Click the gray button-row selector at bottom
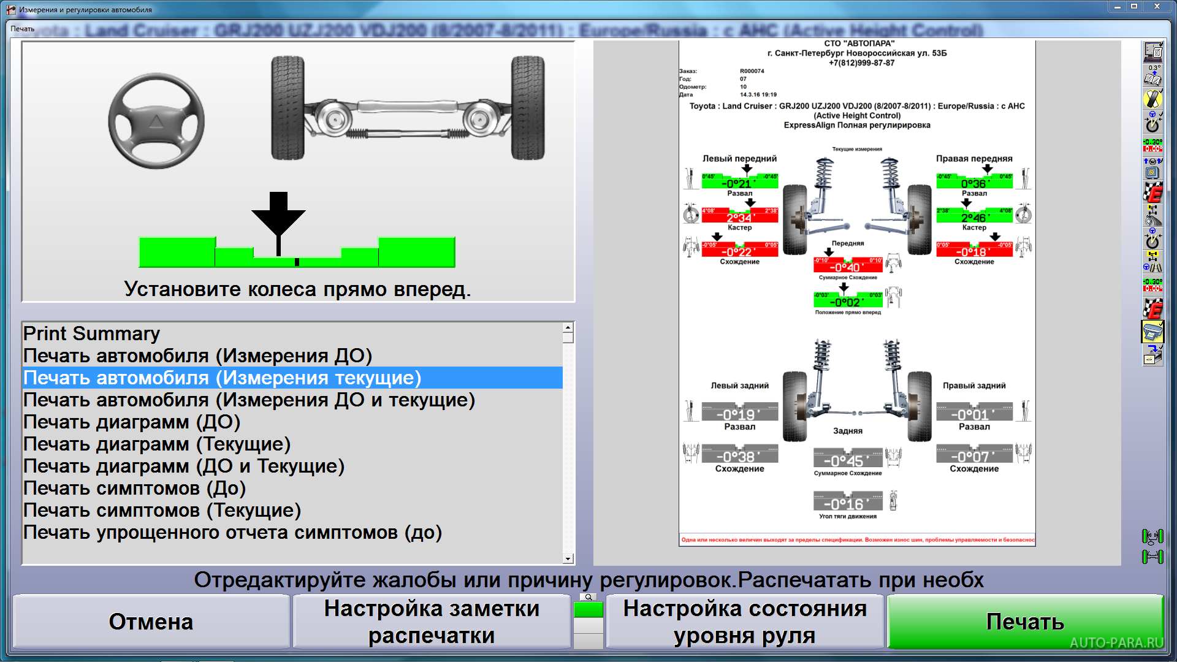This screenshot has height=662, width=1177. tap(588, 641)
